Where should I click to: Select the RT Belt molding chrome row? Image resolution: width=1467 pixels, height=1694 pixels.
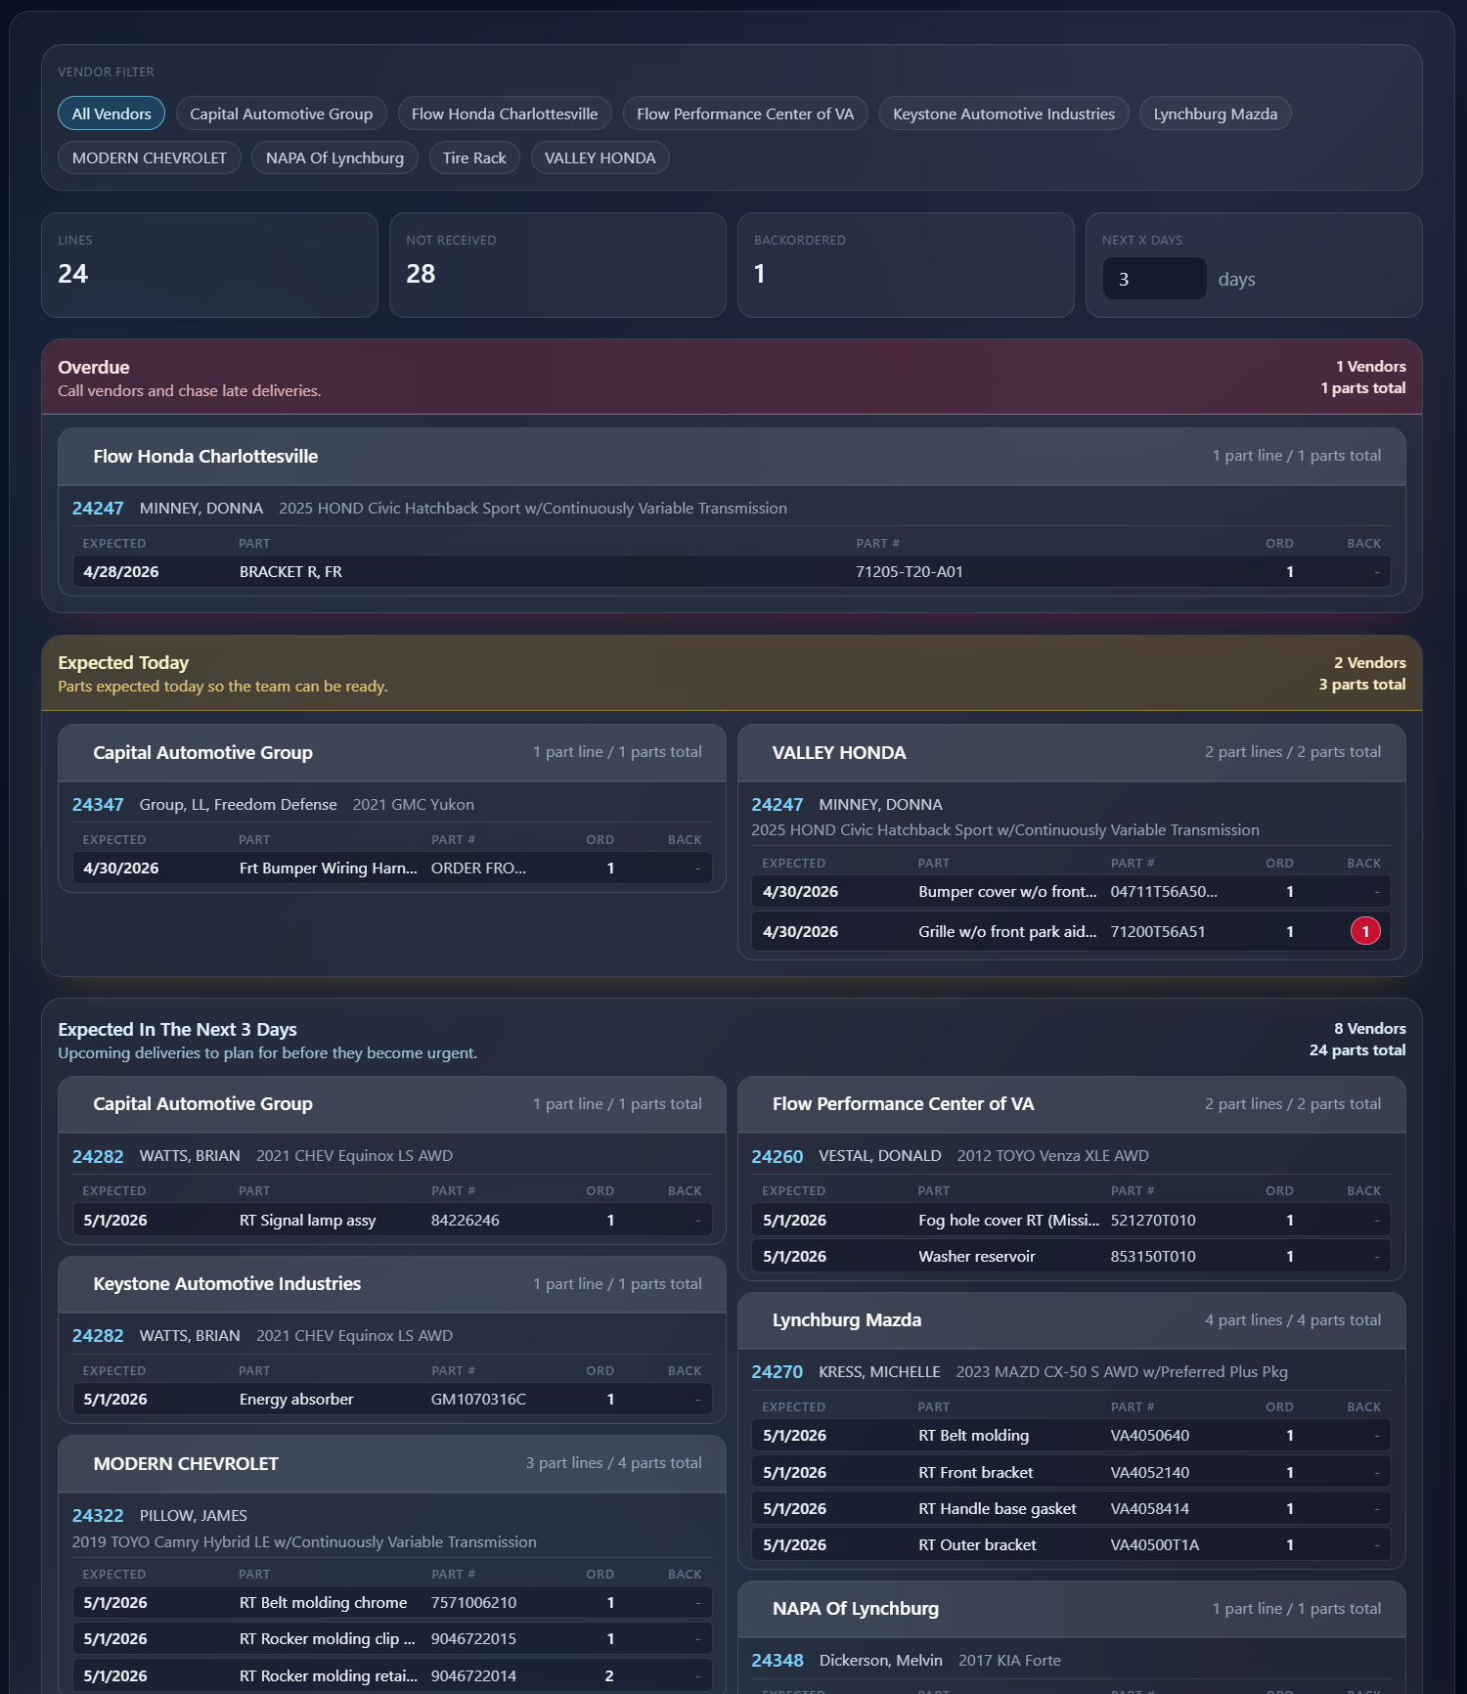[392, 1603]
